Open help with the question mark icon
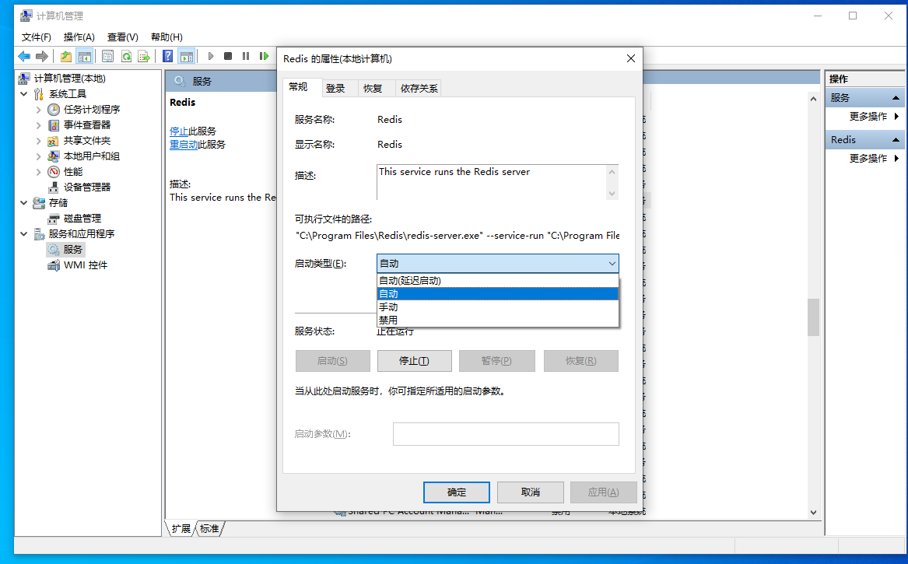The image size is (908, 564). [167, 56]
